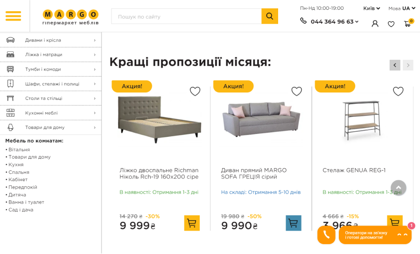This screenshot has height=254, width=420.
Task: Open Ліжко двоспальне Richman product title
Action: tap(159, 173)
